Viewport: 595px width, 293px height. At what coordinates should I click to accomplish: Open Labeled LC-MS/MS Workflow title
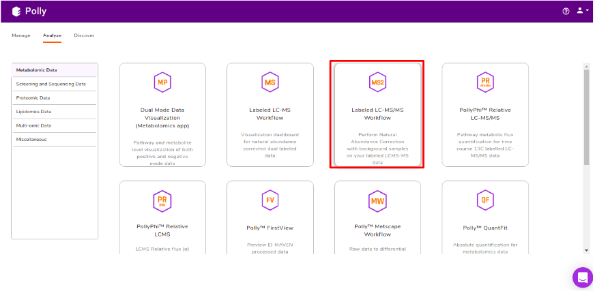point(377,114)
